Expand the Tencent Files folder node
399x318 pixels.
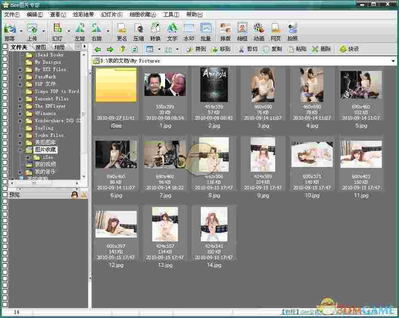pyautogui.click(x=20, y=99)
